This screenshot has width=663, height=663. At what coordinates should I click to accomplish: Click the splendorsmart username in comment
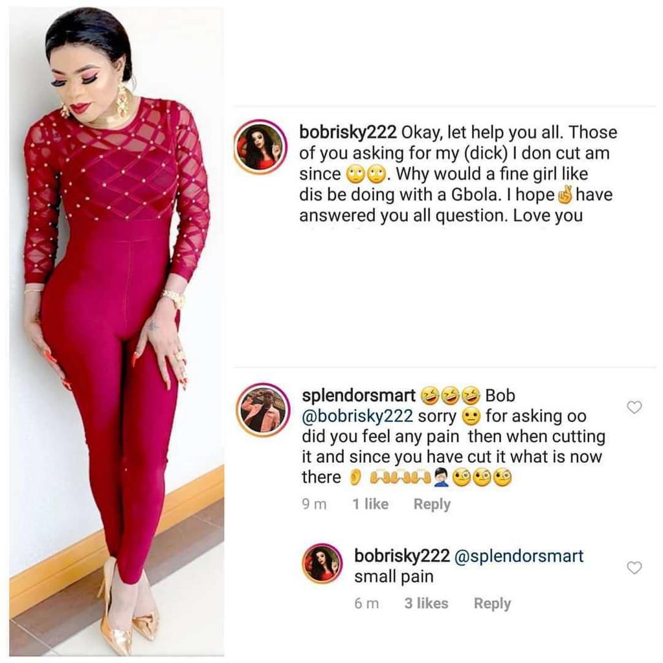pyautogui.click(x=359, y=396)
